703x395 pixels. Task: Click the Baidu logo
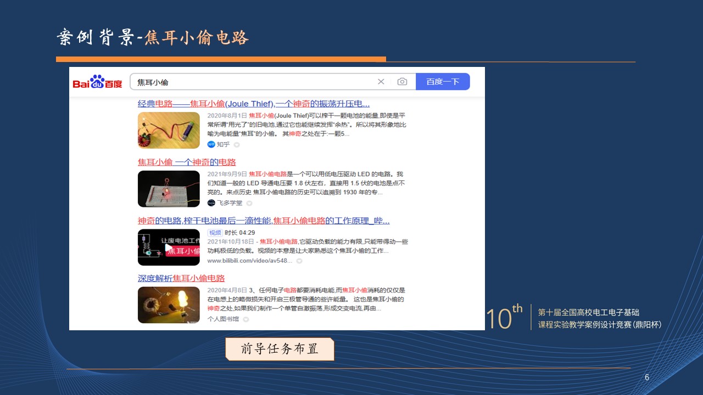pos(97,82)
